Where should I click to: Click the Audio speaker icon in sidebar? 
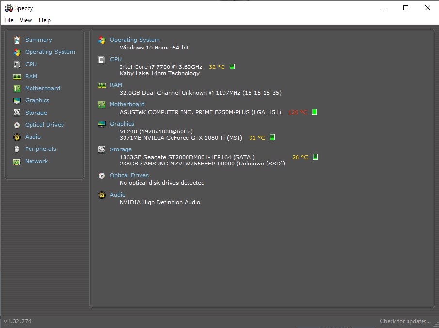point(17,137)
